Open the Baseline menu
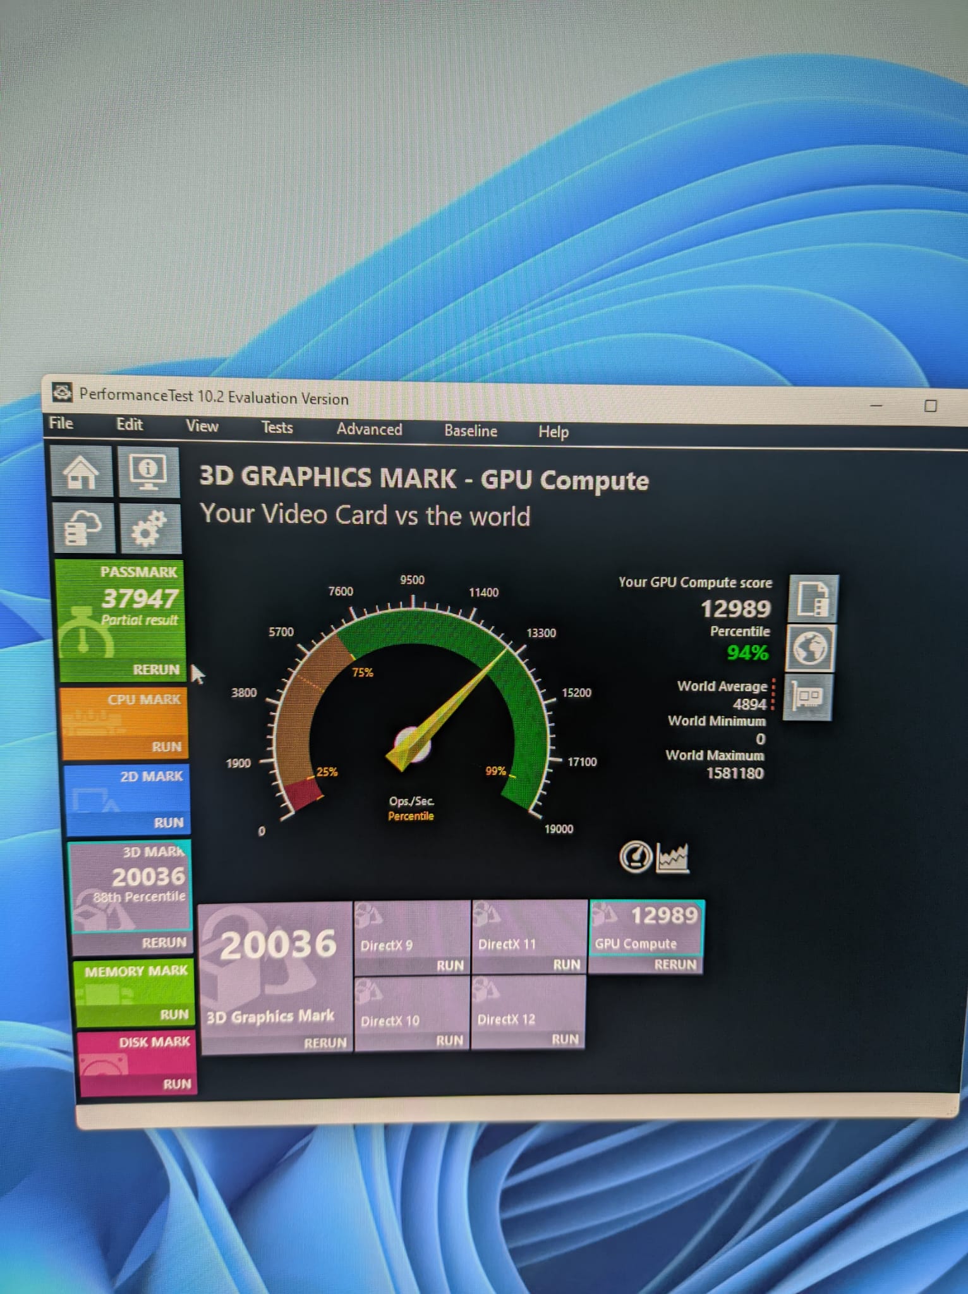 click(471, 431)
